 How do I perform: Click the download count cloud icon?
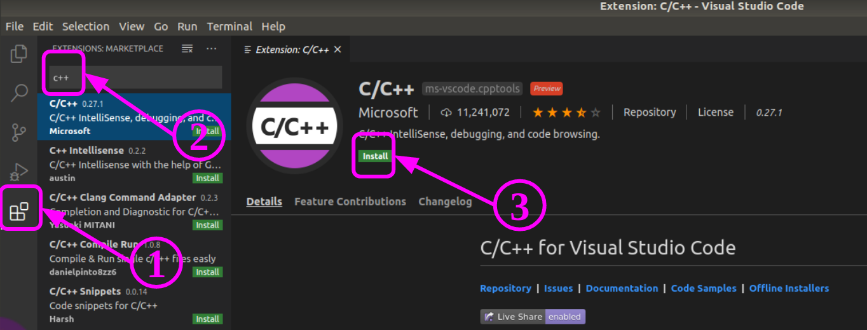tap(446, 113)
